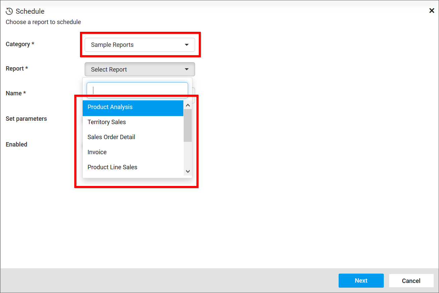Click the Cancel button
Image resolution: width=439 pixels, height=293 pixels.
click(411, 281)
